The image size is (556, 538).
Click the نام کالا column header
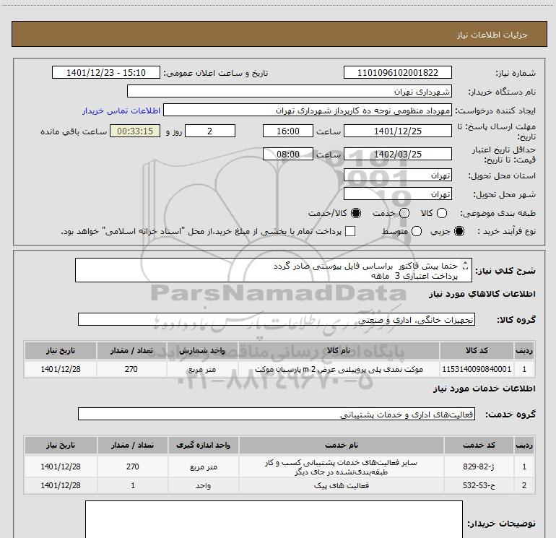pyautogui.click(x=339, y=351)
